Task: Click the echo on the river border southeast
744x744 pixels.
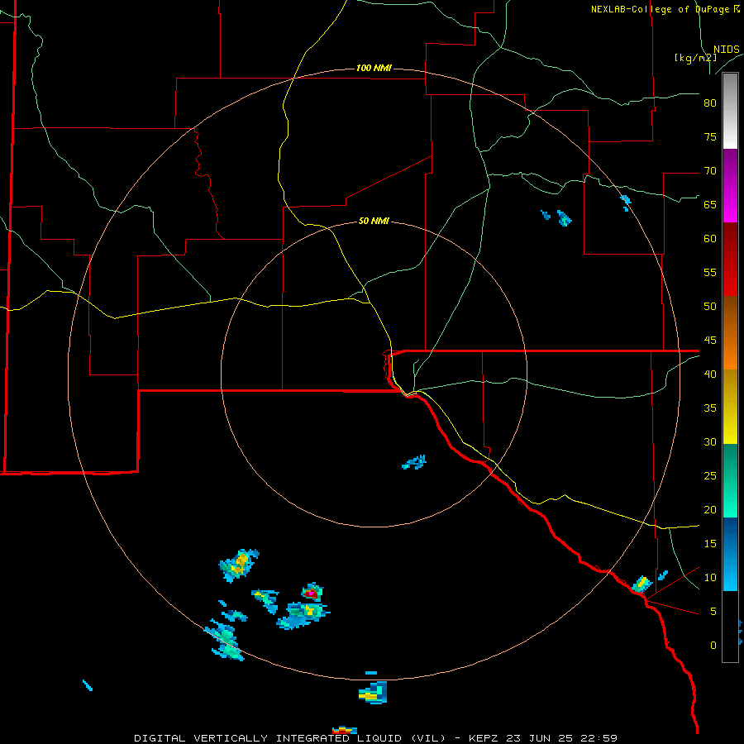Action: coord(641,584)
